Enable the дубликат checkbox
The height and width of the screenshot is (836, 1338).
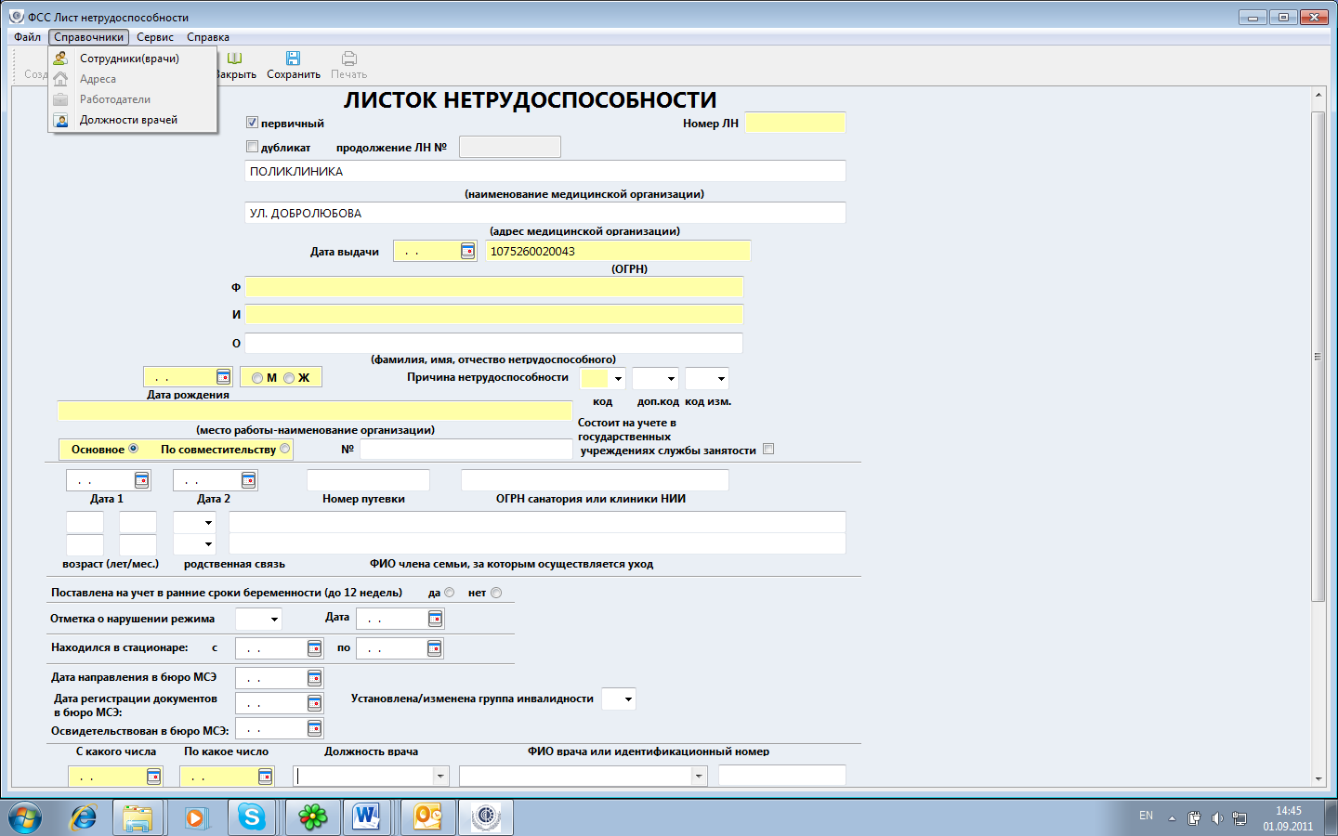coord(252,147)
